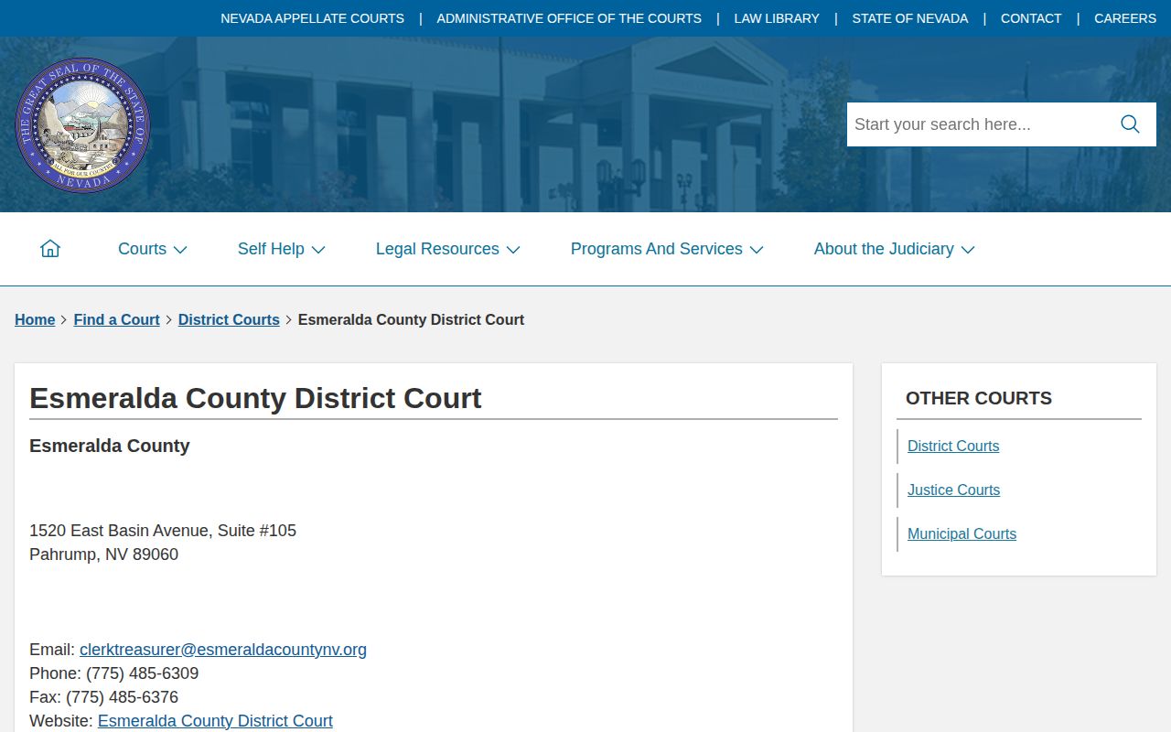Screen dimensions: 1171x732
Task: Open District Courts in Other Courts sidebar
Action: [953, 446]
